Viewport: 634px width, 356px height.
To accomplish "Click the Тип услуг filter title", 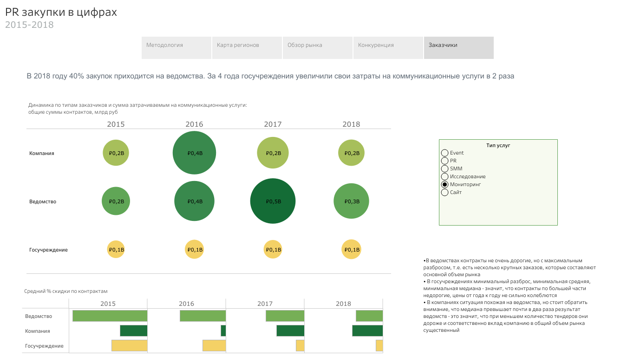I will [x=498, y=145].
